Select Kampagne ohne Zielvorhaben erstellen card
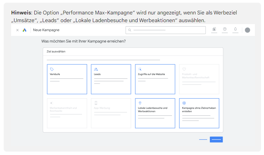The width and height of the screenshot is (264, 155). [199, 113]
